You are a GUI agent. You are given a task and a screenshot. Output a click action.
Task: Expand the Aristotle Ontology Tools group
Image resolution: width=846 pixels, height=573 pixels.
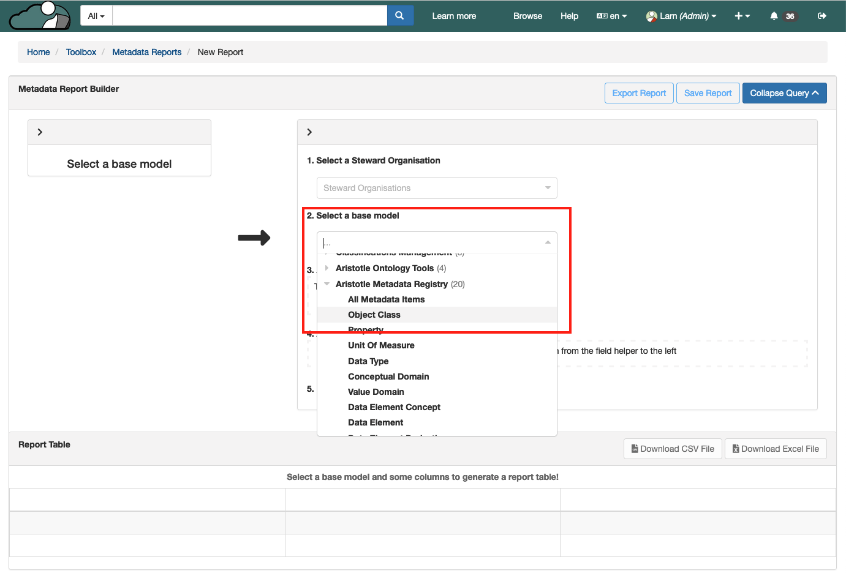pyautogui.click(x=327, y=268)
